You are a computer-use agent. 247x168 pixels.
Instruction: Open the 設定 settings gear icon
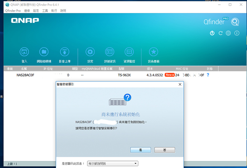point(90,52)
